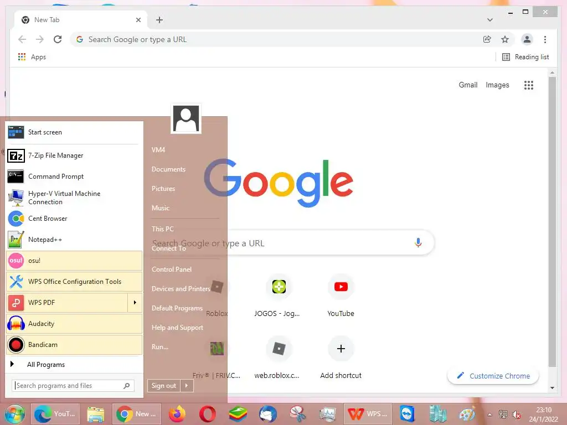
Task: Click Customize Chrome button
Action: pos(493,376)
